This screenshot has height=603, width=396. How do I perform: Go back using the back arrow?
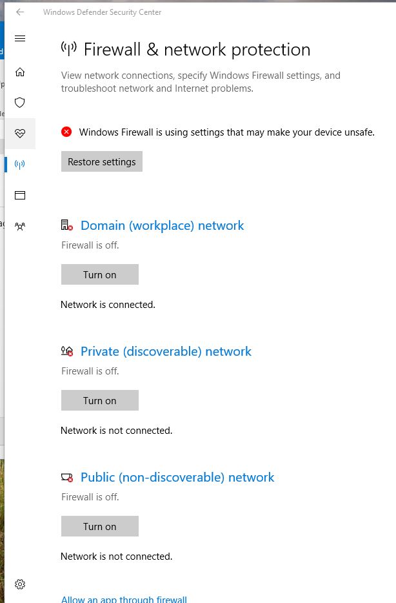tap(20, 12)
